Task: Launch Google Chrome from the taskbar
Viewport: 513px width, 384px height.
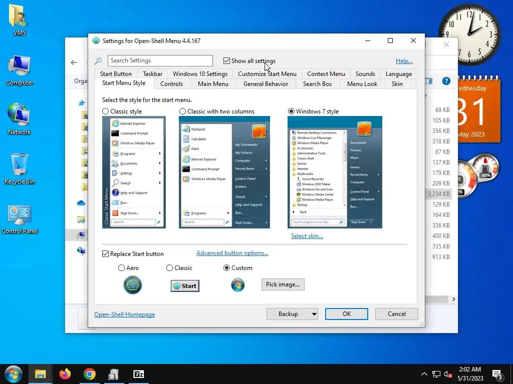Action: tap(89, 374)
